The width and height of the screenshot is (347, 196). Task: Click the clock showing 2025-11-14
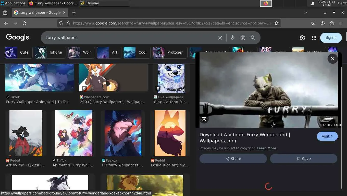[327, 3]
